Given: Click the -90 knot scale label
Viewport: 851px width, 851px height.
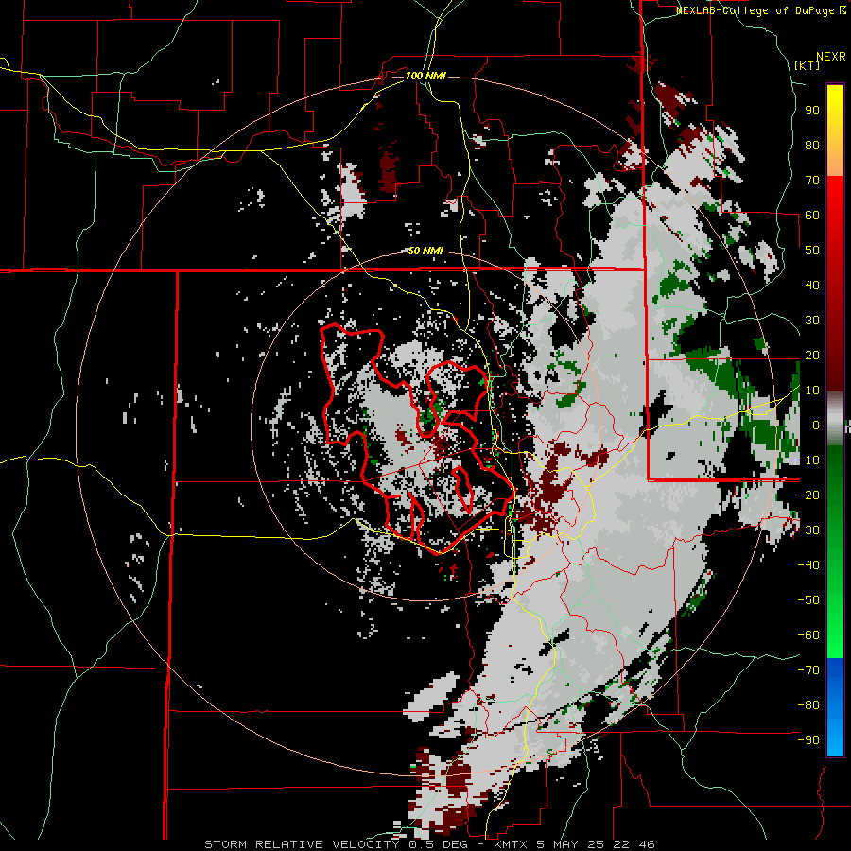Looking at the screenshot, I should pos(808,739).
